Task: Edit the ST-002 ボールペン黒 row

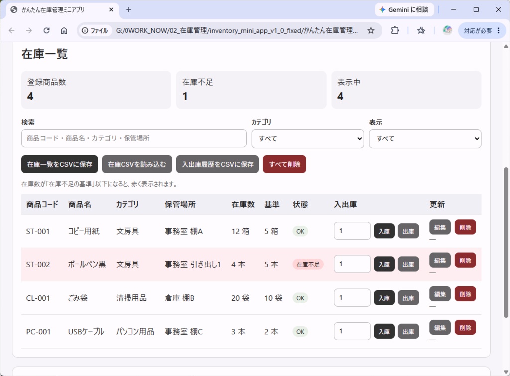Action: click(x=440, y=260)
